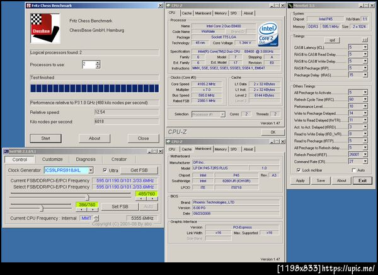This screenshot has height=275, width=378.
Task: Click Start in Fritz Chess Benchmark
Action: click(x=45, y=138)
